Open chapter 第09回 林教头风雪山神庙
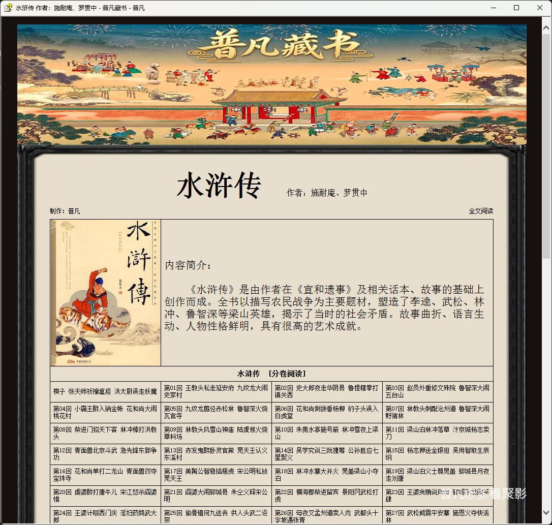This screenshot has width=552, height=525. click(x=216, y=433)
